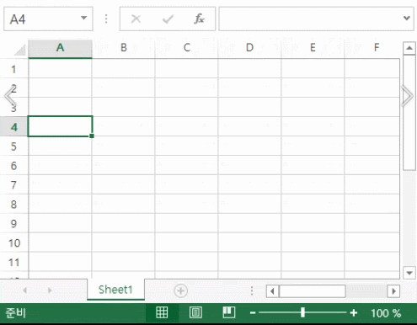The height and width of the screenshot is (325, 417).
Task: Click the tab bar split handle dots
Action: [x=252, y=290]
